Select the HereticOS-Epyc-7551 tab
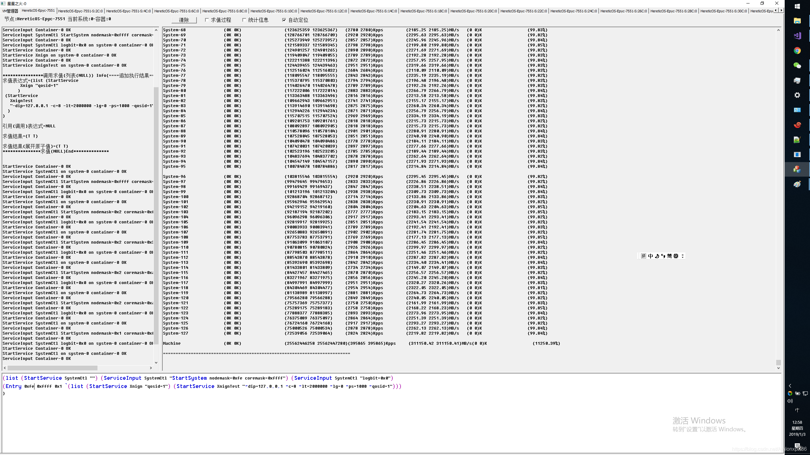The width and height of the screenshot is (810, 455). tap(38, 10)
